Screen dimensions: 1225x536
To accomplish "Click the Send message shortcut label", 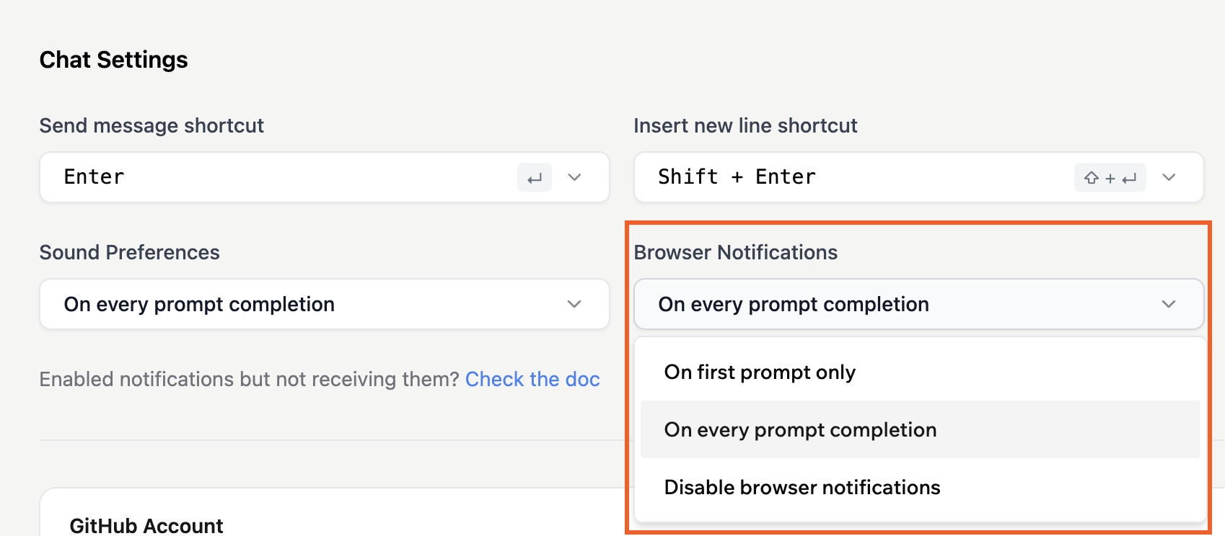I will pyautogui.click(x=152, y=125).
